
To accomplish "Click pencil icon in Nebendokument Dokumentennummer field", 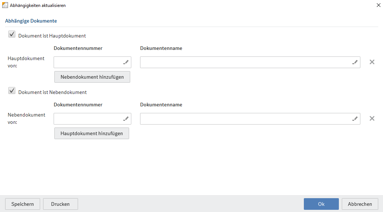I will (126, 119).
